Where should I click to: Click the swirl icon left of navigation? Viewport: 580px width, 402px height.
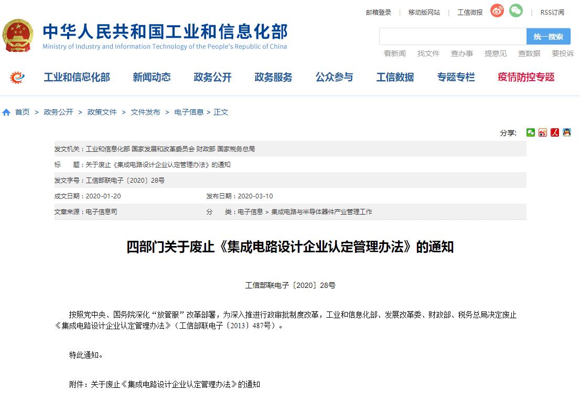[x=17, y=77]
